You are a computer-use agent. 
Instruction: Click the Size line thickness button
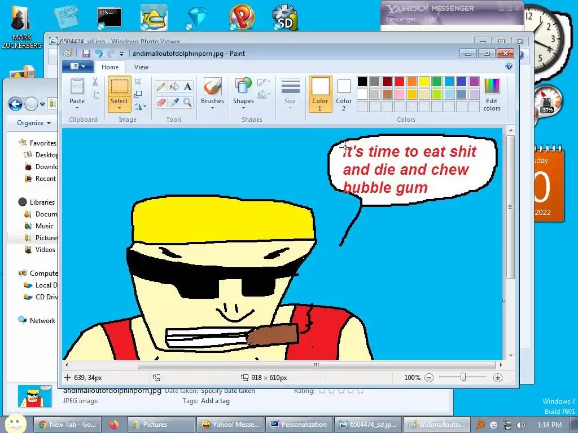[290, 94]
